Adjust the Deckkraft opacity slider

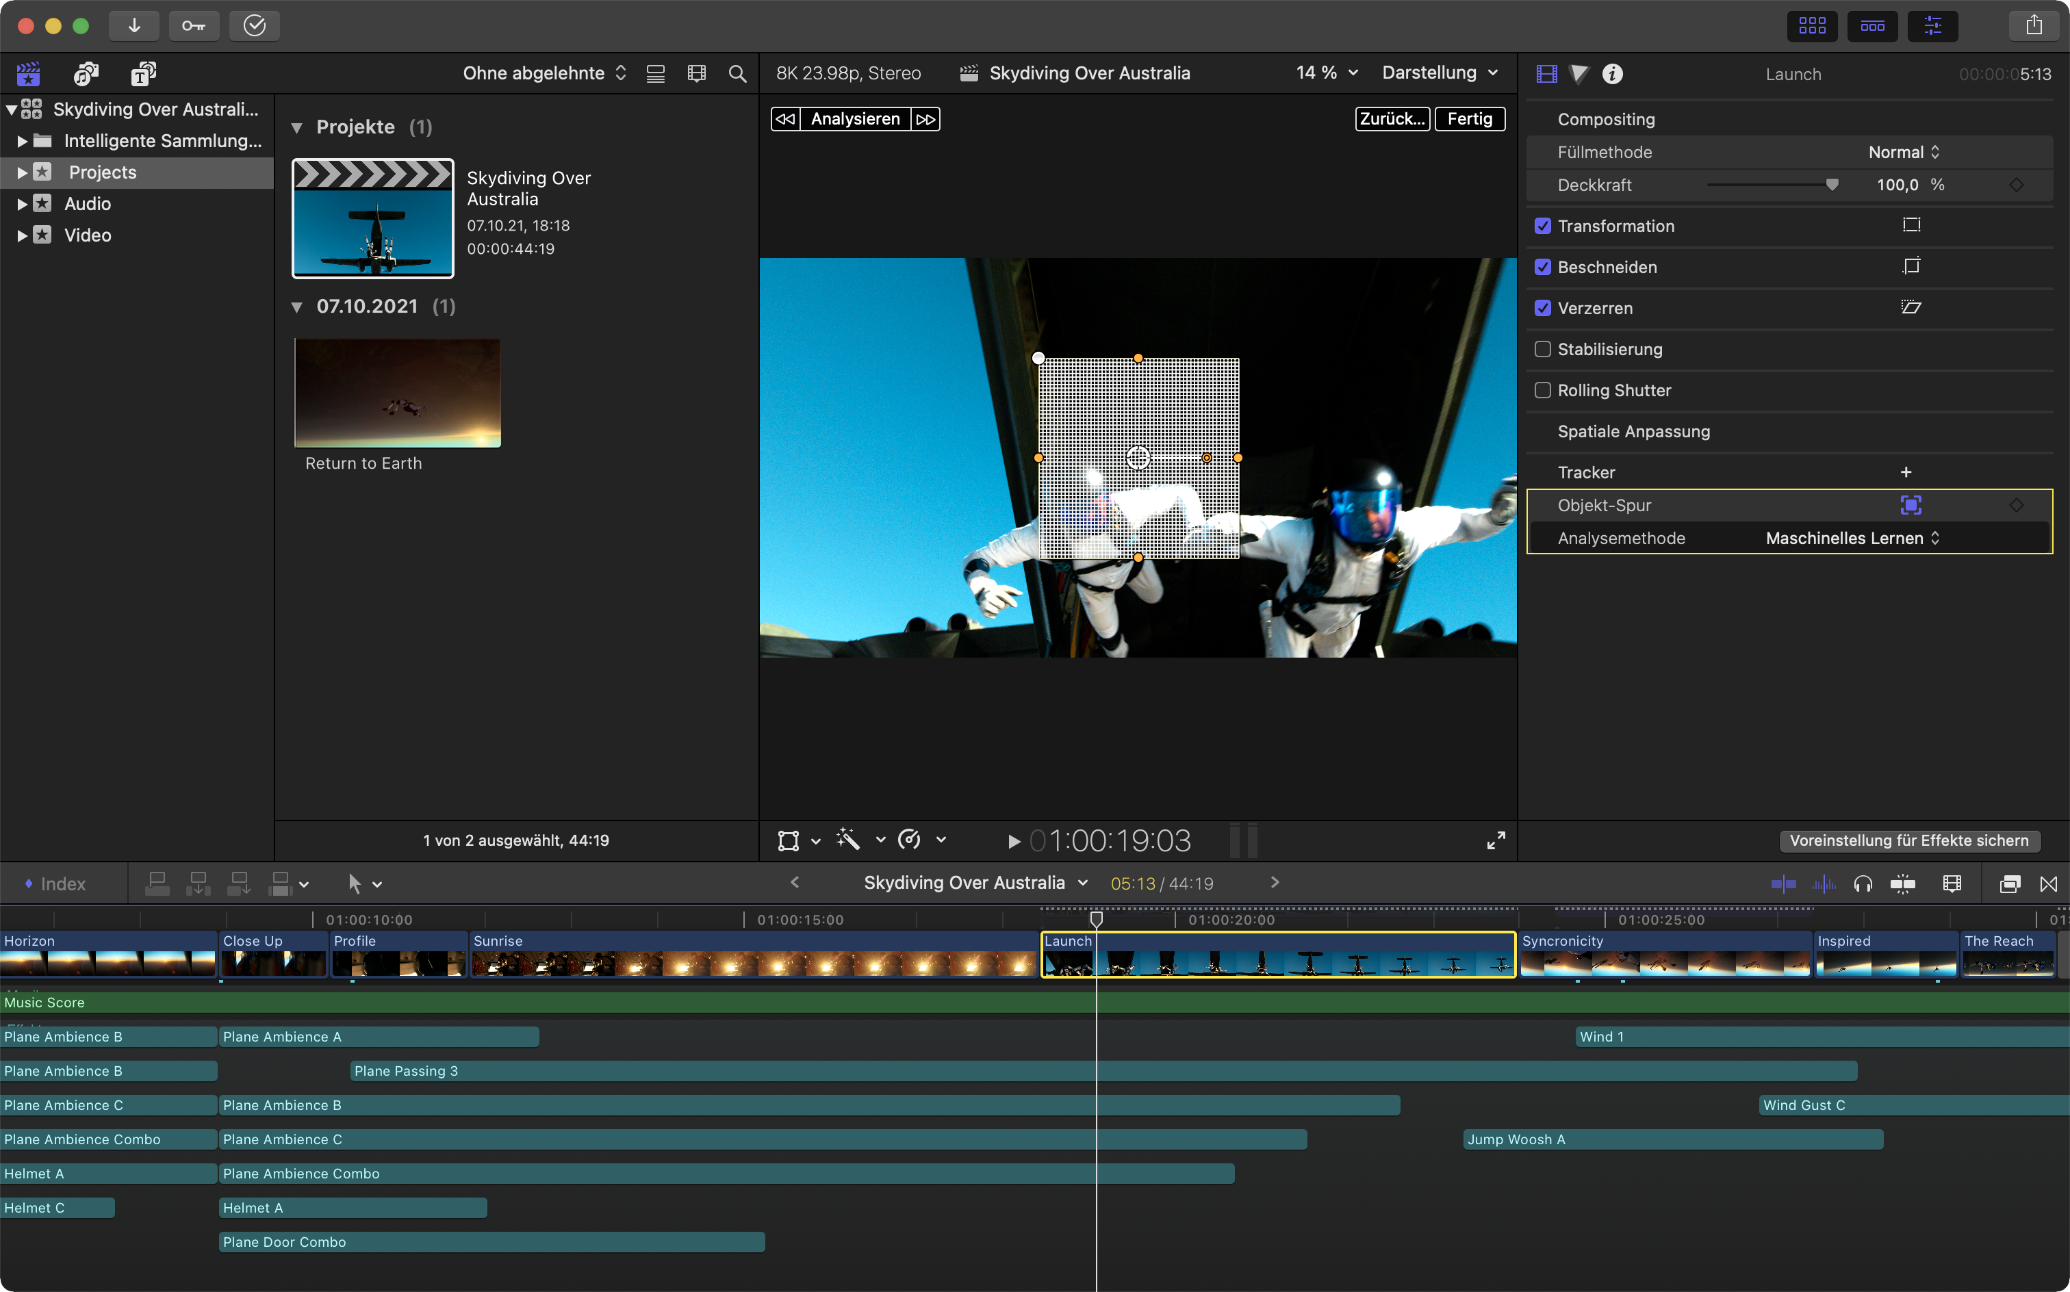point(1830,185)
